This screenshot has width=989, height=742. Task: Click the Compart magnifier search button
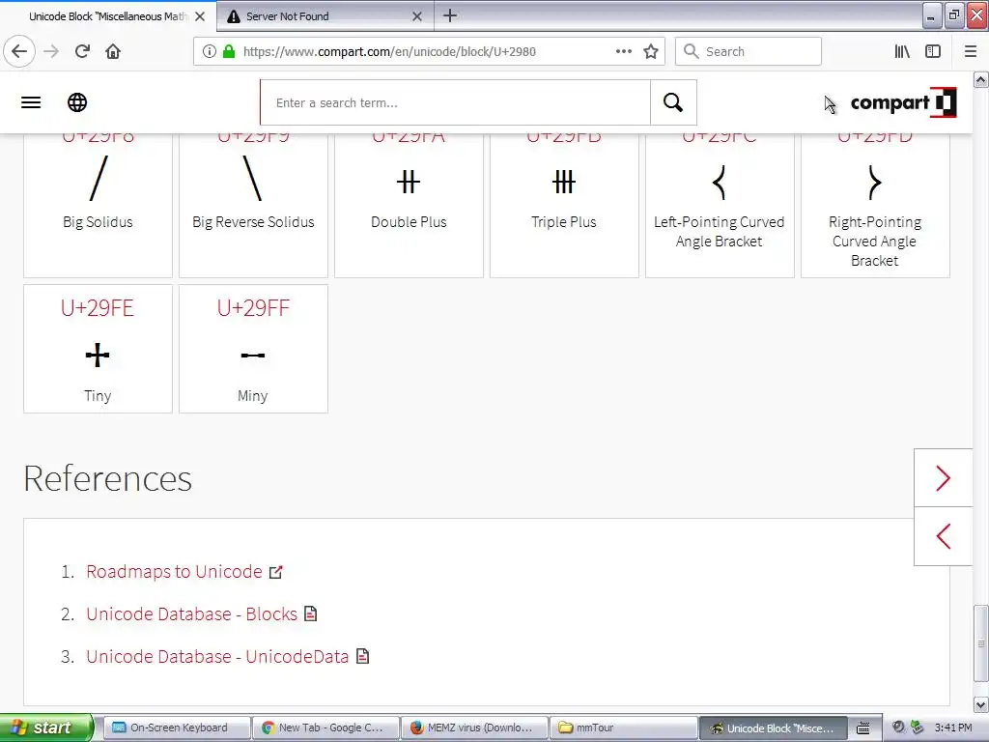[x=673, y=102]
